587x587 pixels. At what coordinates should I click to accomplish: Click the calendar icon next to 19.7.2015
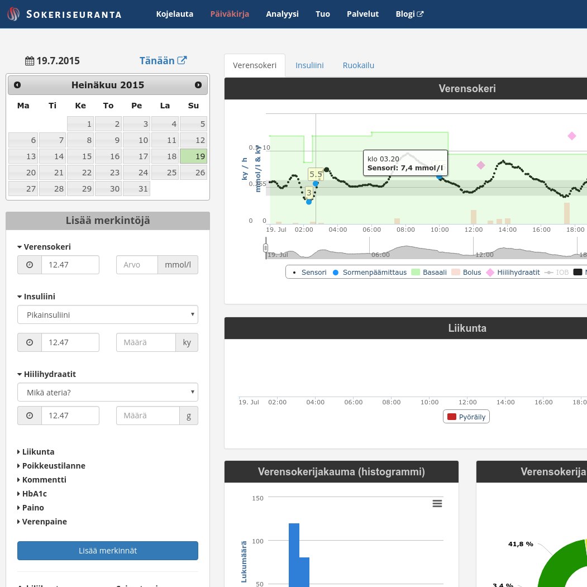click(30, 61)
